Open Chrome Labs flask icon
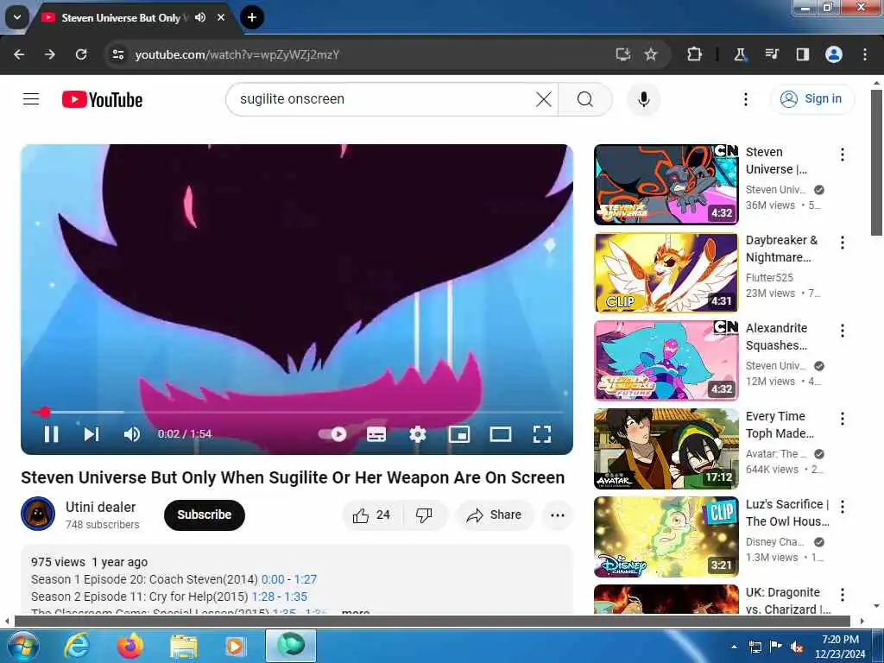 (740, 54)
